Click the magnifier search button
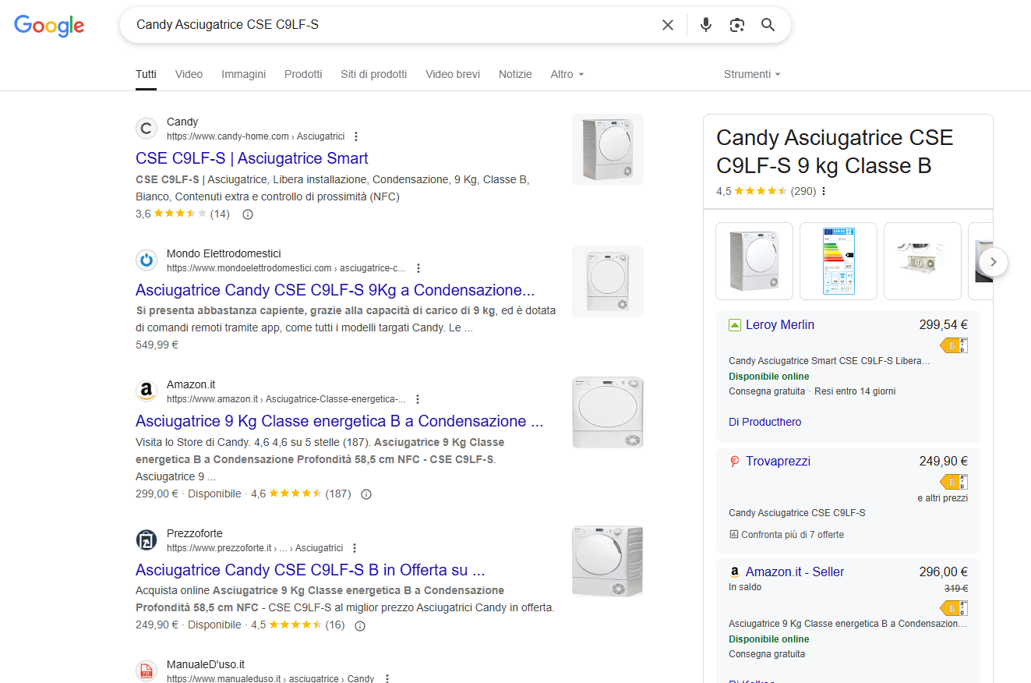This screenshot has height=683, width=1031. pyautogui.click(x=768, y=25)
